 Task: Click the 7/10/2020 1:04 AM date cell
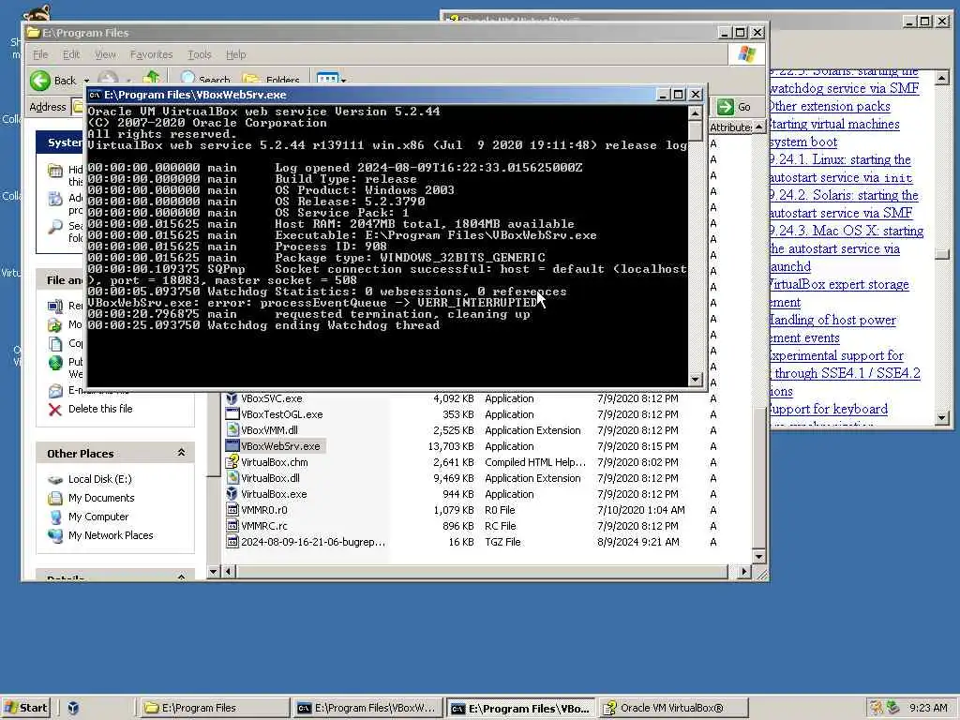(641, 510)
